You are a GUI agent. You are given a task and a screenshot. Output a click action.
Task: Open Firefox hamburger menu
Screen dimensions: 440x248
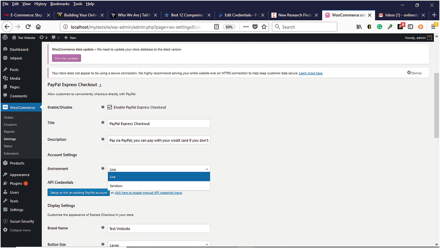433,27
